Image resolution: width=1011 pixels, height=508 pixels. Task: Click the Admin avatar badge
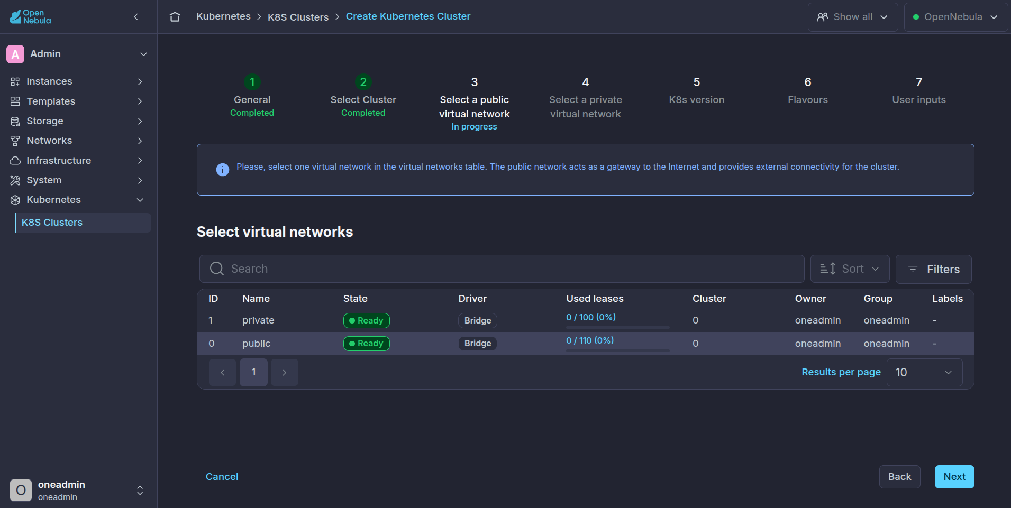tap(15, 54)
